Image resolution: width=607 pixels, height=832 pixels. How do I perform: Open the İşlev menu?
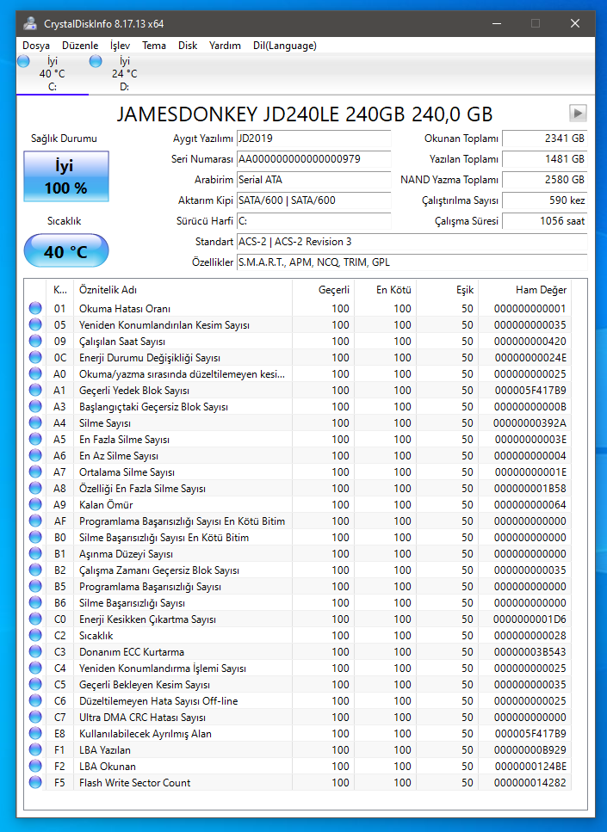tap(120, 46)
